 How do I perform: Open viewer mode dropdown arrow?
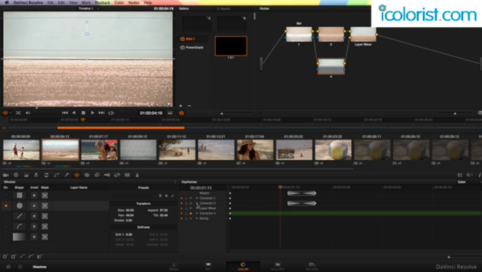pos(11,113)
